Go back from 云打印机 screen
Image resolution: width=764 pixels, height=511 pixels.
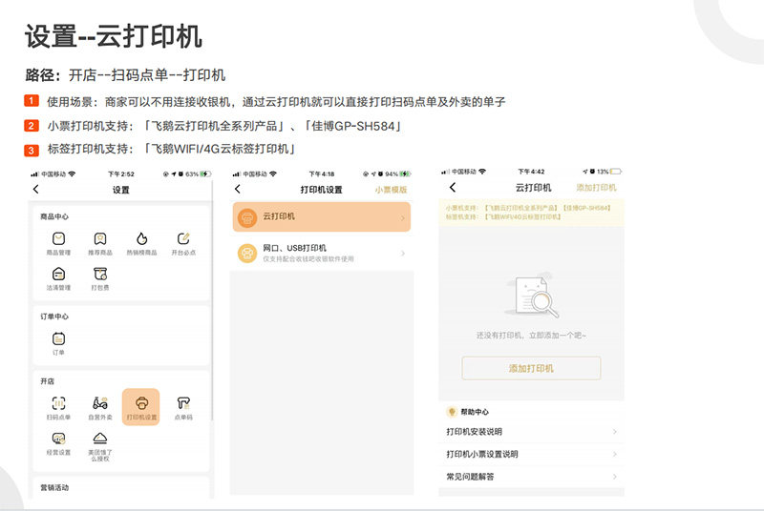453,187
